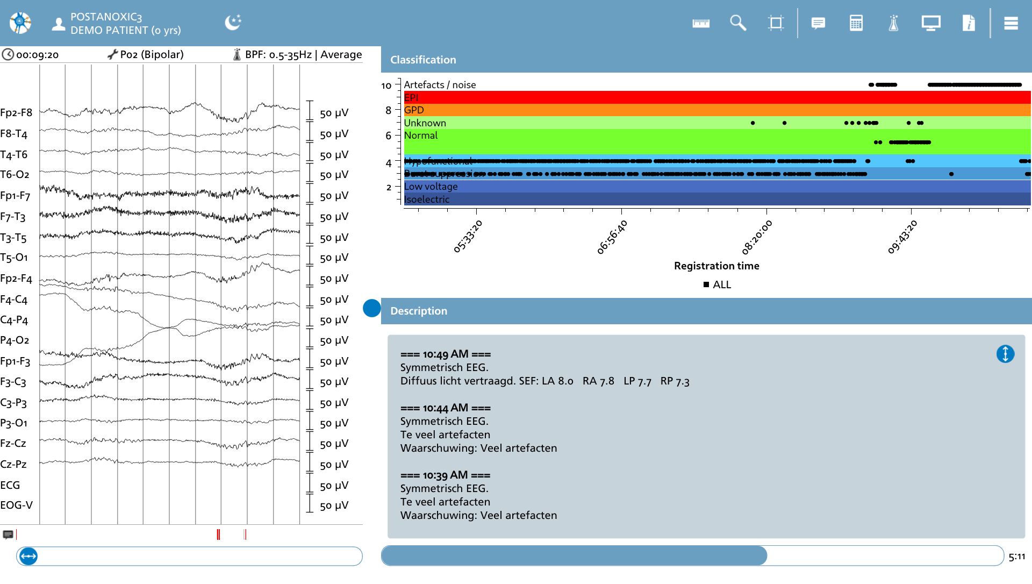
Task: Click the EEG horizontal scroll slider handle
Action: tap(28, 556)
